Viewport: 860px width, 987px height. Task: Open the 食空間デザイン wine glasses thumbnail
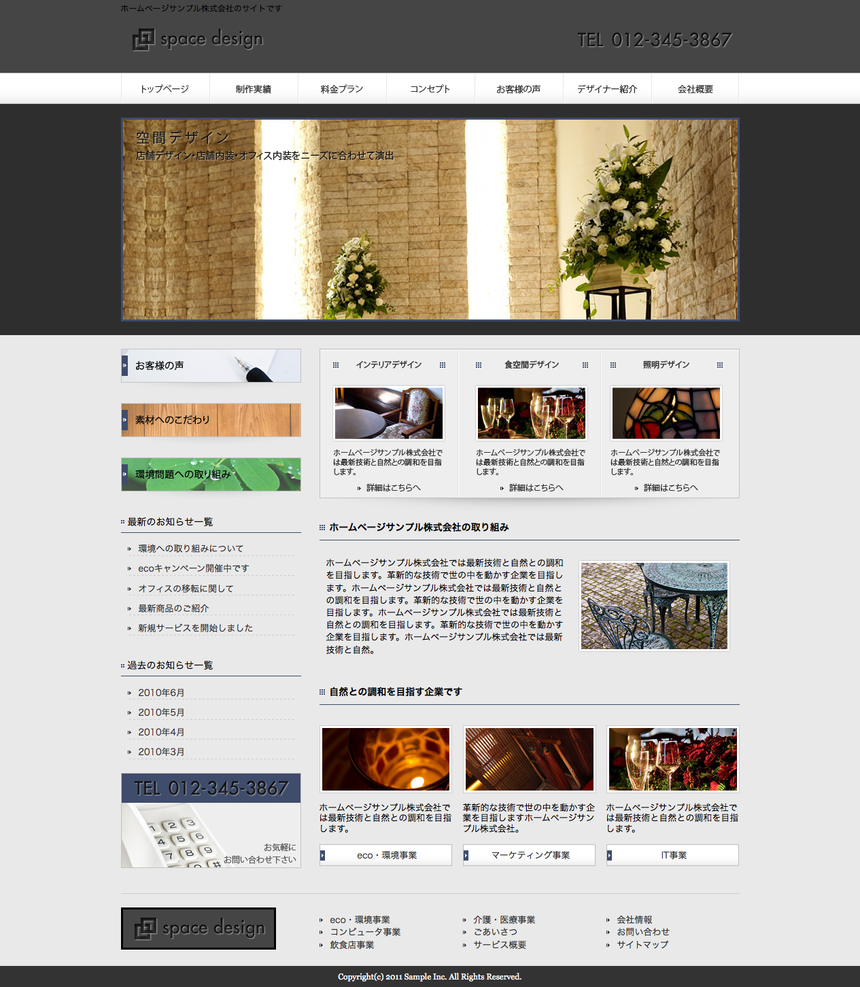click(x=532, y=413)
